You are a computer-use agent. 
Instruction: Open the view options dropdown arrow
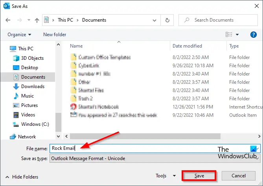point(237,35)
